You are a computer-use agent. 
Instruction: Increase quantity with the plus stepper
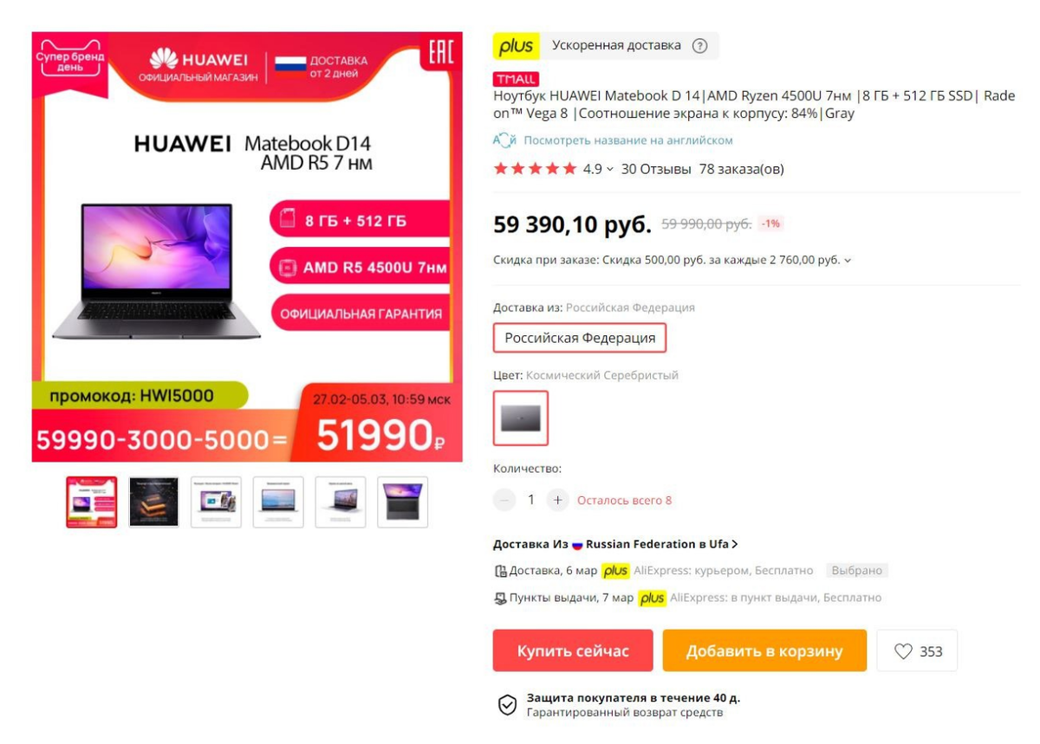tap(558, 500)
